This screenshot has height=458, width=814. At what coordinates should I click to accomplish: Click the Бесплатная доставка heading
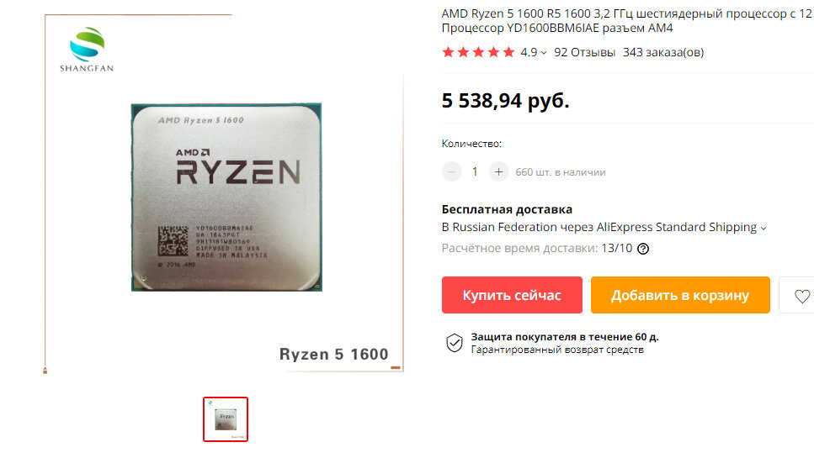[507, 209]
